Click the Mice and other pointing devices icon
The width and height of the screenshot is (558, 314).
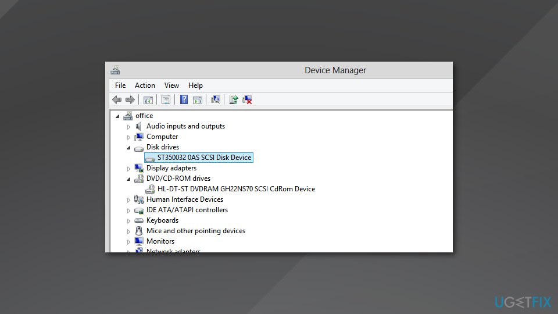click(139, 231)
